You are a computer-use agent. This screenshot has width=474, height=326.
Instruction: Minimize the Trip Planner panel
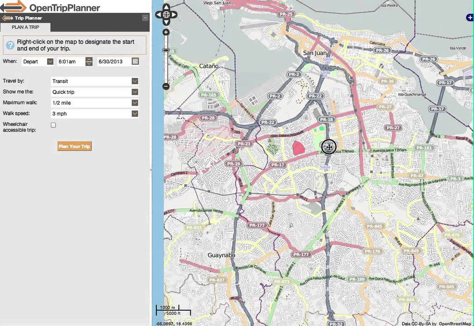tap(145, 18)
